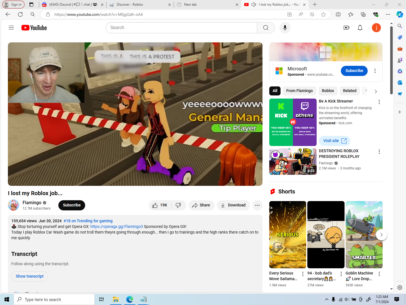Image resolution: width=406 pixels, height=305 pixels.
Task: Open Copilot in the Edge toolbar
Action: pyautogui.click(x=400, y=14)
